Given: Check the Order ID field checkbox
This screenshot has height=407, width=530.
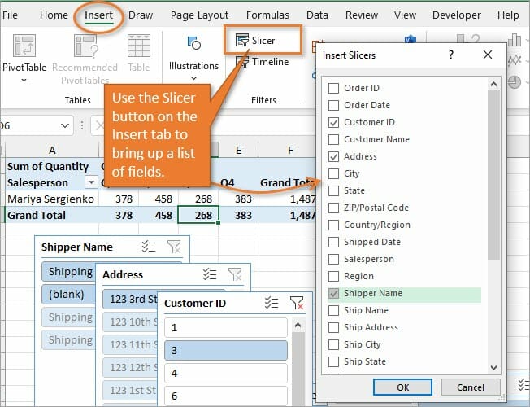Looking at the screenshot, I should click(x=333, y=88).
